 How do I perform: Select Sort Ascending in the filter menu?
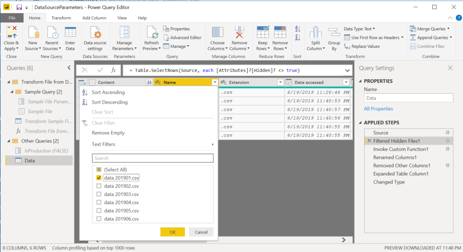[x=108, y=92]
